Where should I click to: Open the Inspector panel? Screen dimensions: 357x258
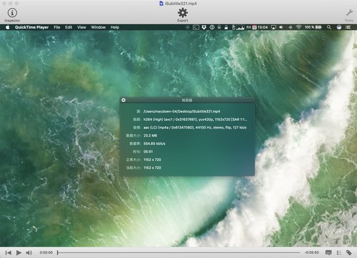(12, 15)
